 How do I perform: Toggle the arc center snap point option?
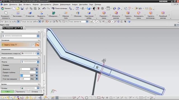point(106,22)
